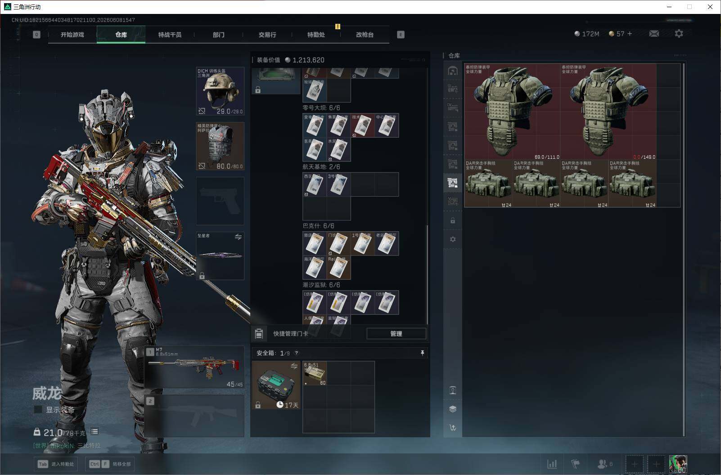This screenshot has width=721, height=475.
Task: Click the keycard list scrollbar
Action: click(x=427, y=274)
